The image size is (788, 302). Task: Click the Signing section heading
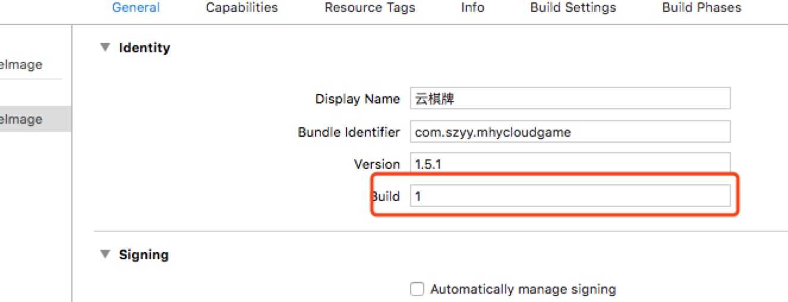[x=144, y=254]
